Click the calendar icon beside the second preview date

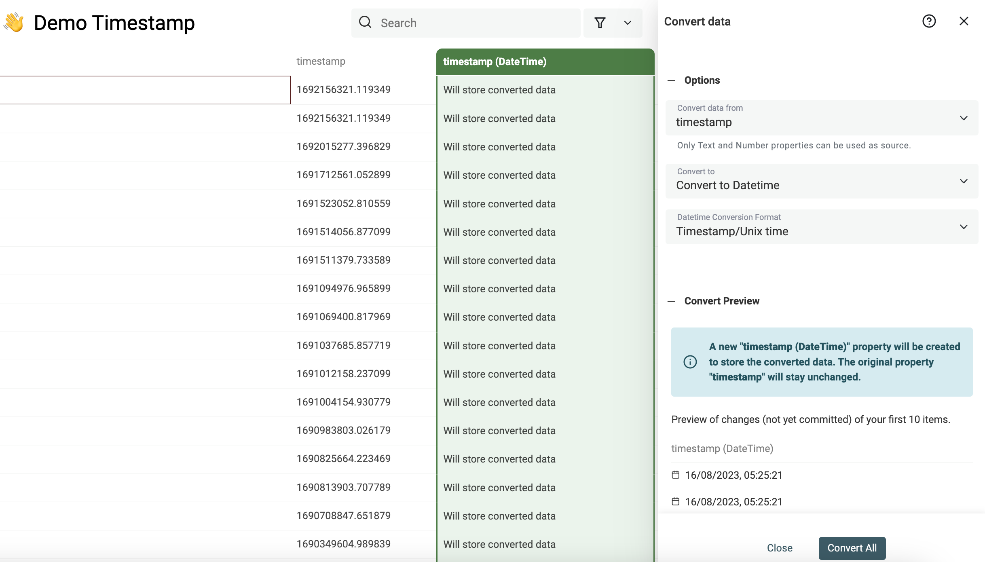click(x=676, y=501)
